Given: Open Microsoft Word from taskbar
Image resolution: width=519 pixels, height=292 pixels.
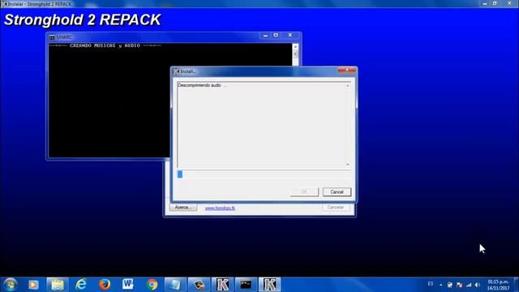Looking at the screenshot, I should pyautogui.click(x=128, y=285).
